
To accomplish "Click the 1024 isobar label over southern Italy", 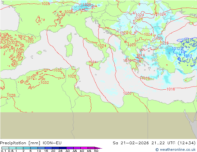I will pos(102,46).
